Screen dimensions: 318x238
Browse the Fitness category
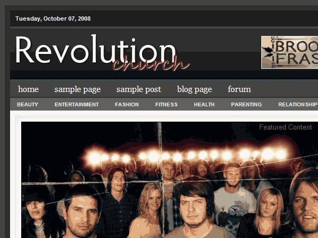coord(166,104)
